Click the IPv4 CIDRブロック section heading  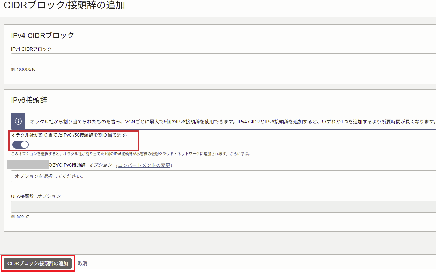tap(43, 35)
